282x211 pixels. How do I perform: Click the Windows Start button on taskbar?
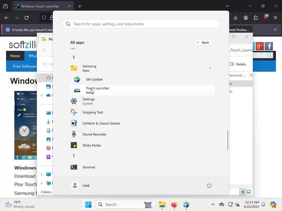[x=88, y=204]
